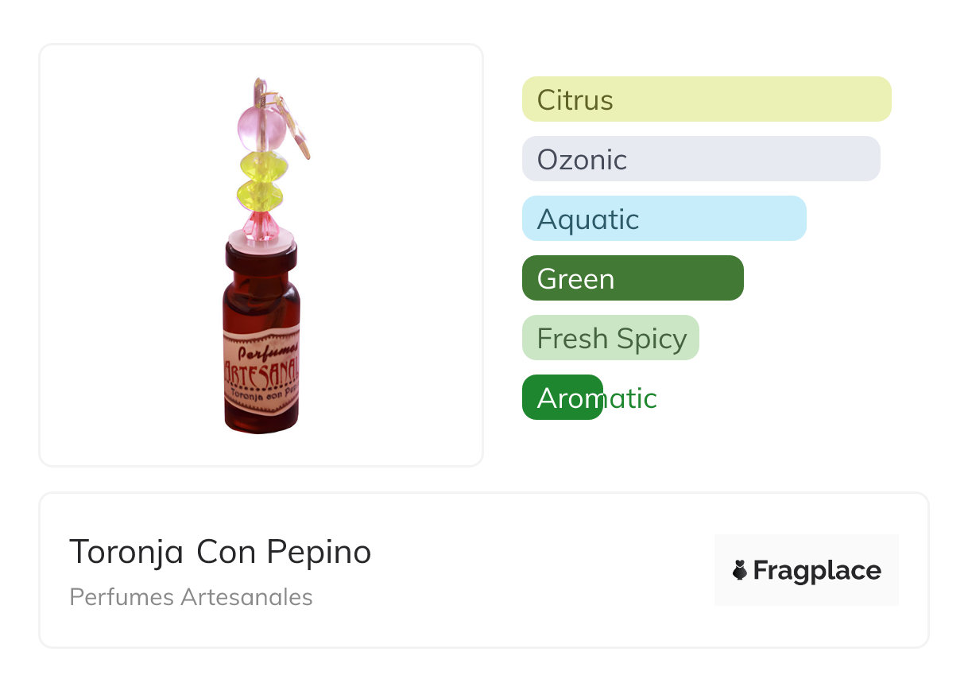Open the Fragplace wordmark link
The width and height of the screenshot is (968, 687).
(817, 570)
